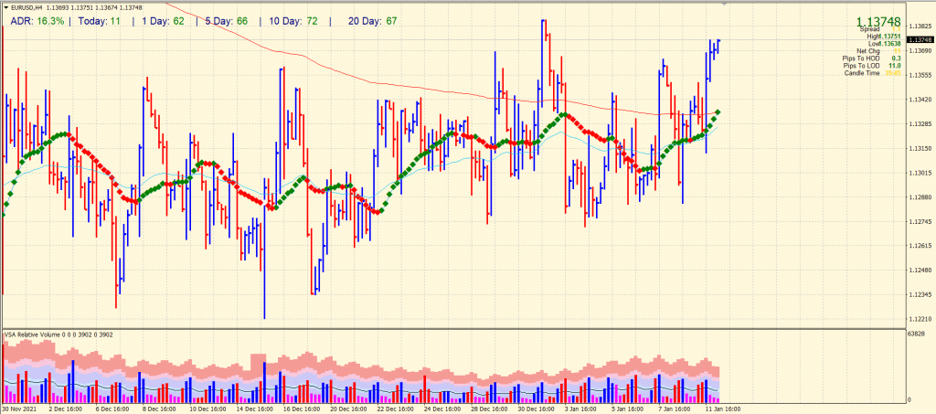Screen dimensions: 936x414
Task: Click price scale label 1.13555
Action: [x=920, y=75]
